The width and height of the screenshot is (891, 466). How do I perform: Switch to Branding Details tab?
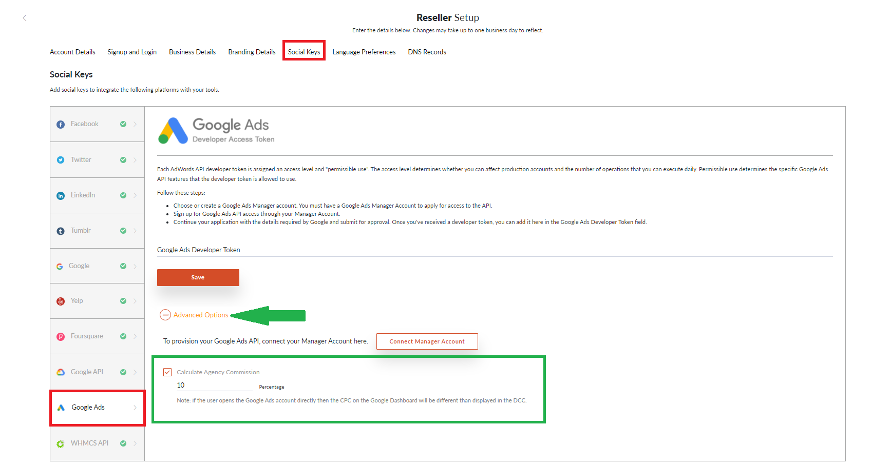tap(252, 52)
